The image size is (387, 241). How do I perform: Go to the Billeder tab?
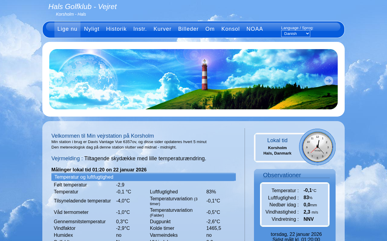[188, 29]
